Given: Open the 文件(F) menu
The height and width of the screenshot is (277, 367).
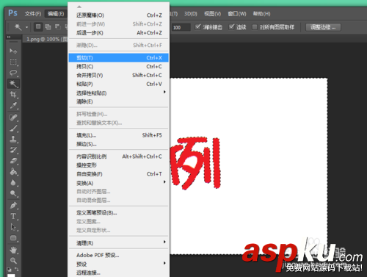Looking at the screenshot, I should 33,14.
